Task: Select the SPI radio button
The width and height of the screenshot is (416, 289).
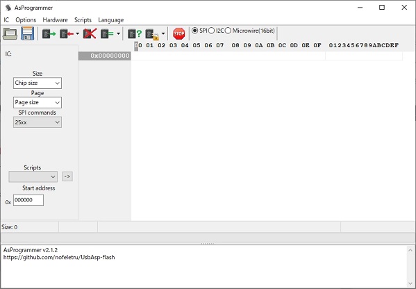Action: (x=194, y=31)
